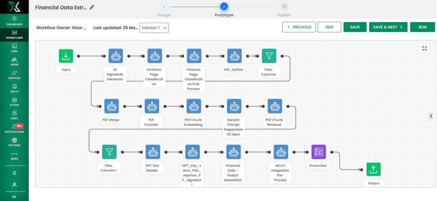Select the FinXtract Page Classification node
Viewport: 437px width, 201px height.
point(154,56)
